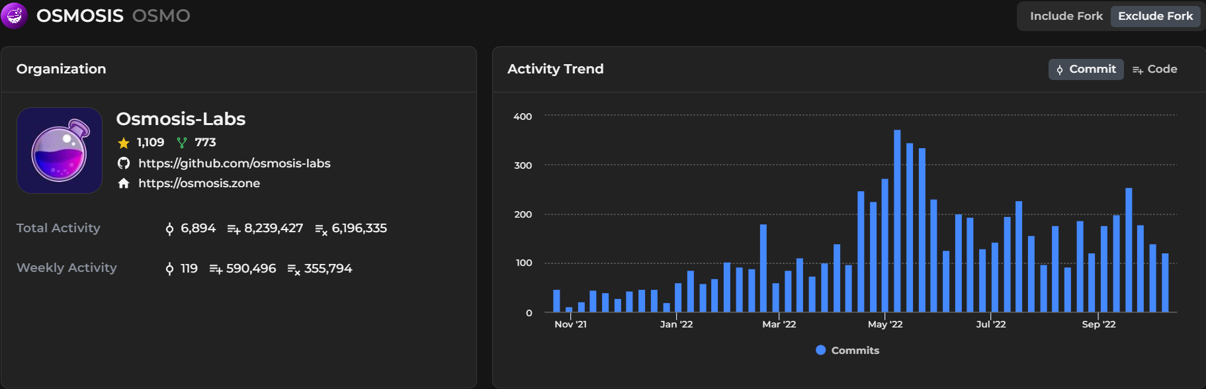Screen dimensions: 1206x389
Task: Click the yellow star icon
Action: click(x=123, y=143)
